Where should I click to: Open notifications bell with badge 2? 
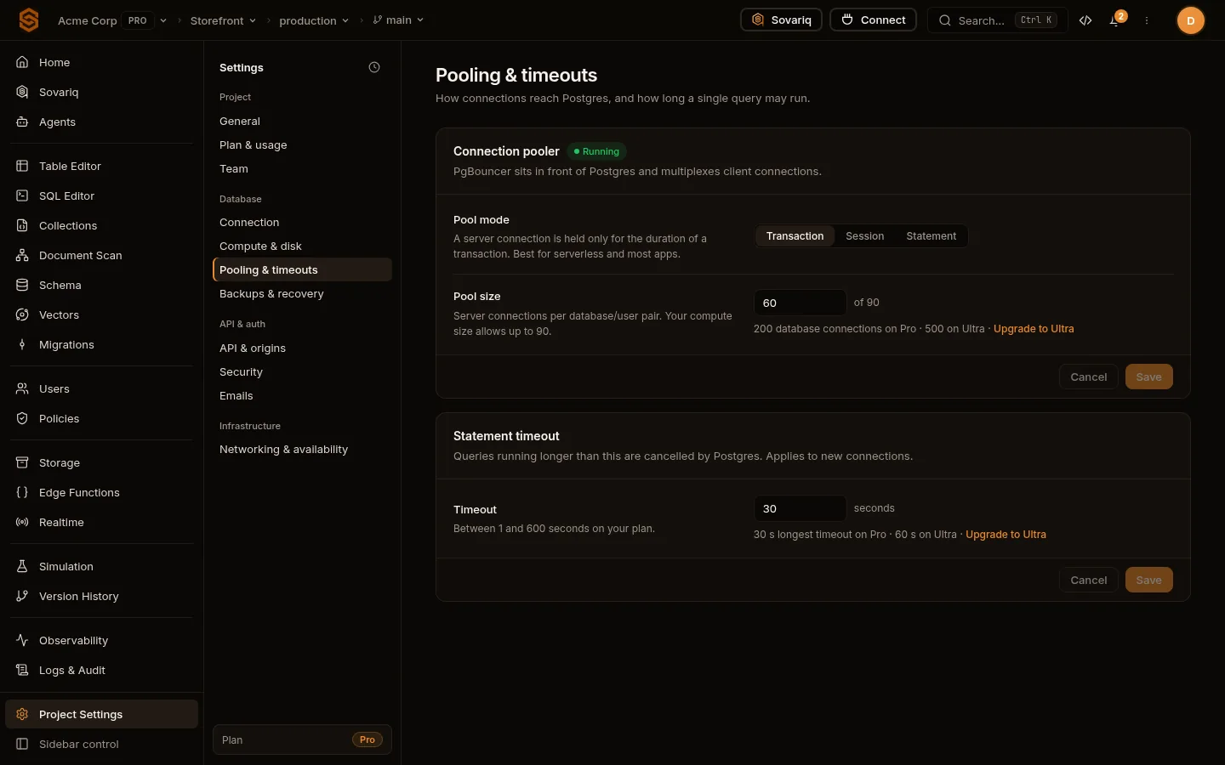pyautogui.click(x=1115, y=20)
